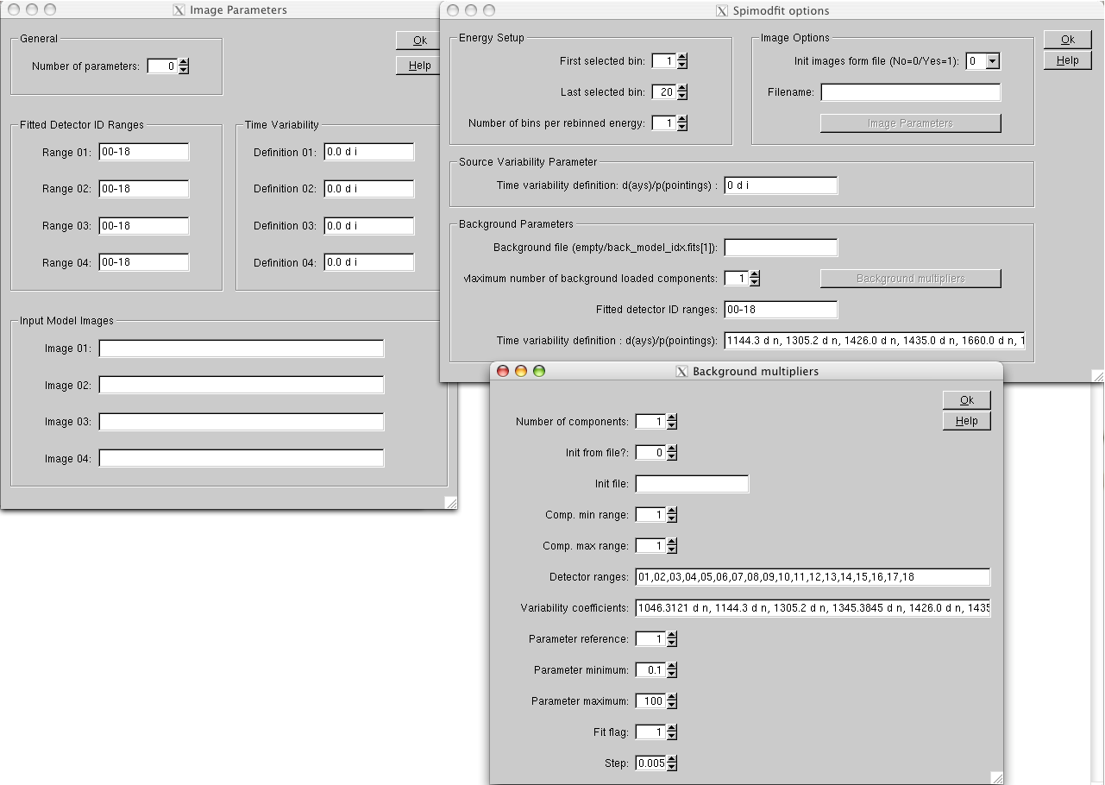The width and height of the screenshot is (1105, 785).
Task: Click X11 icon in Background multipliers title
Action: tap(681, 371)
